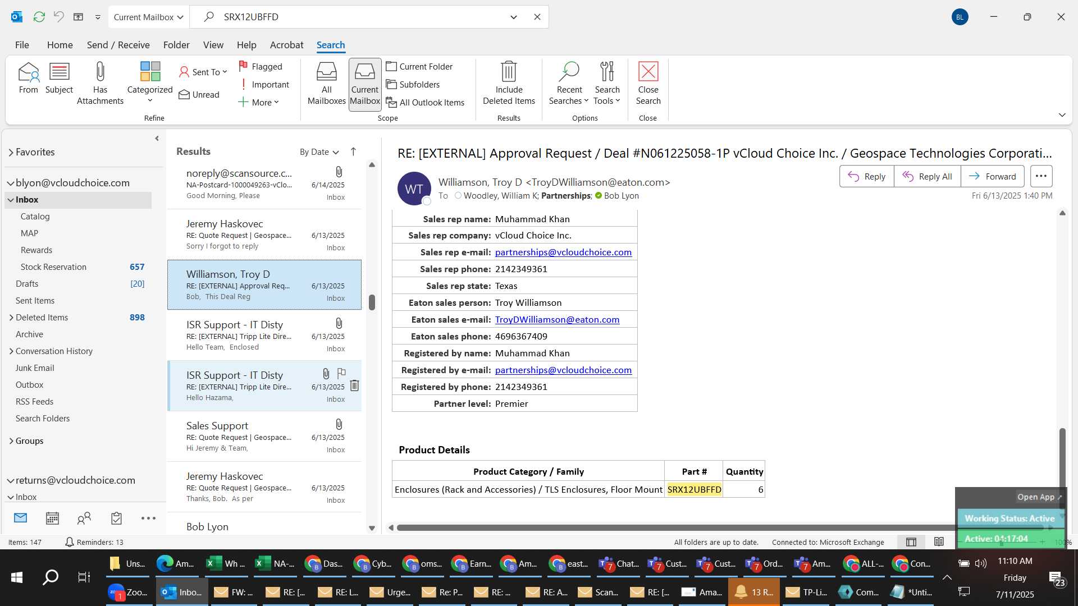This screenshot has height=606, width=1078.
Task: Toggle Include Deleted Items
Action: click(x=509, y=84)
